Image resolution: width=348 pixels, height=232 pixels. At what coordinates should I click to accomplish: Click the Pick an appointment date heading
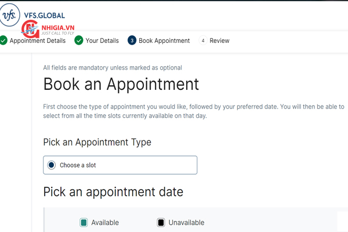(x=113, y=191)
